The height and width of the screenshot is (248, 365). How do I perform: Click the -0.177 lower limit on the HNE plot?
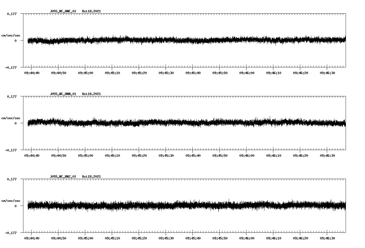(11, 67)
